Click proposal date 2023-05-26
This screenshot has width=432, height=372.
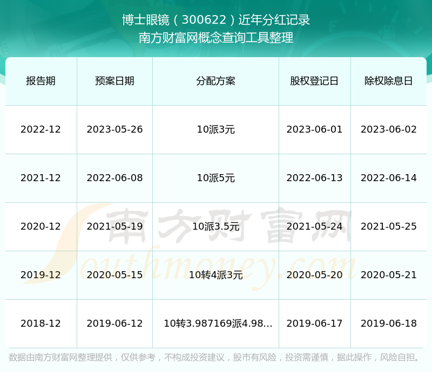tap(114, 129)
